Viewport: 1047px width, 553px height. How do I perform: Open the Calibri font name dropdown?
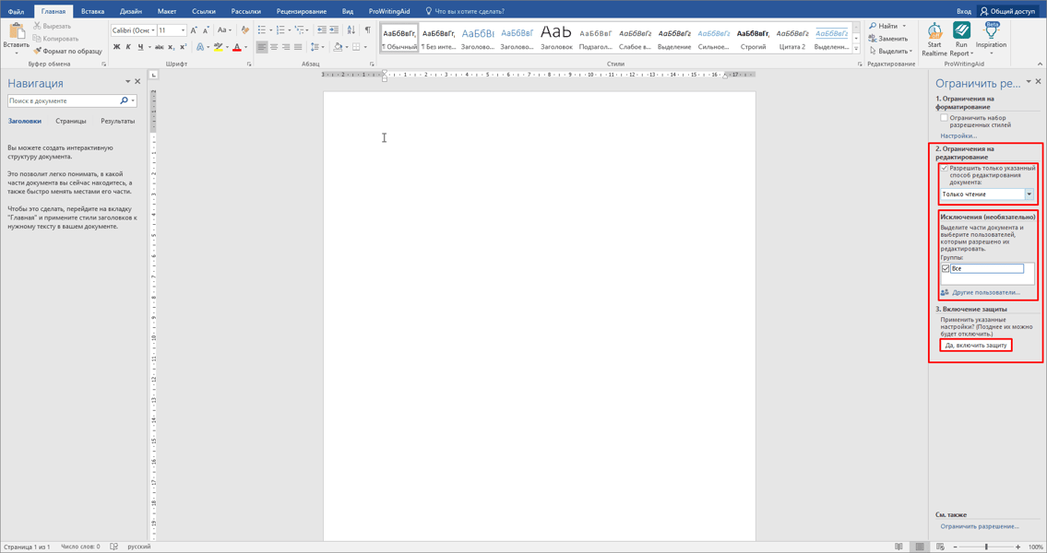click(151, 30)
